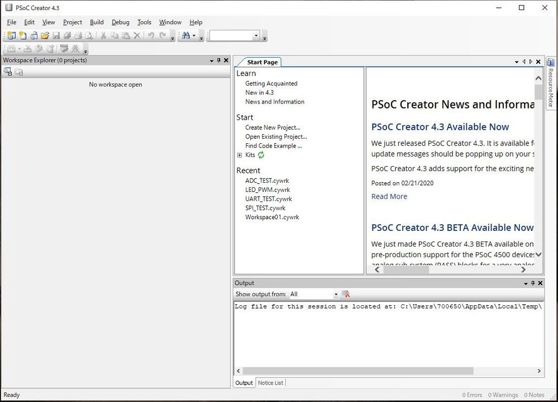558x402 pixels.
Task: Click the Create New Project link
Action: 273,127
